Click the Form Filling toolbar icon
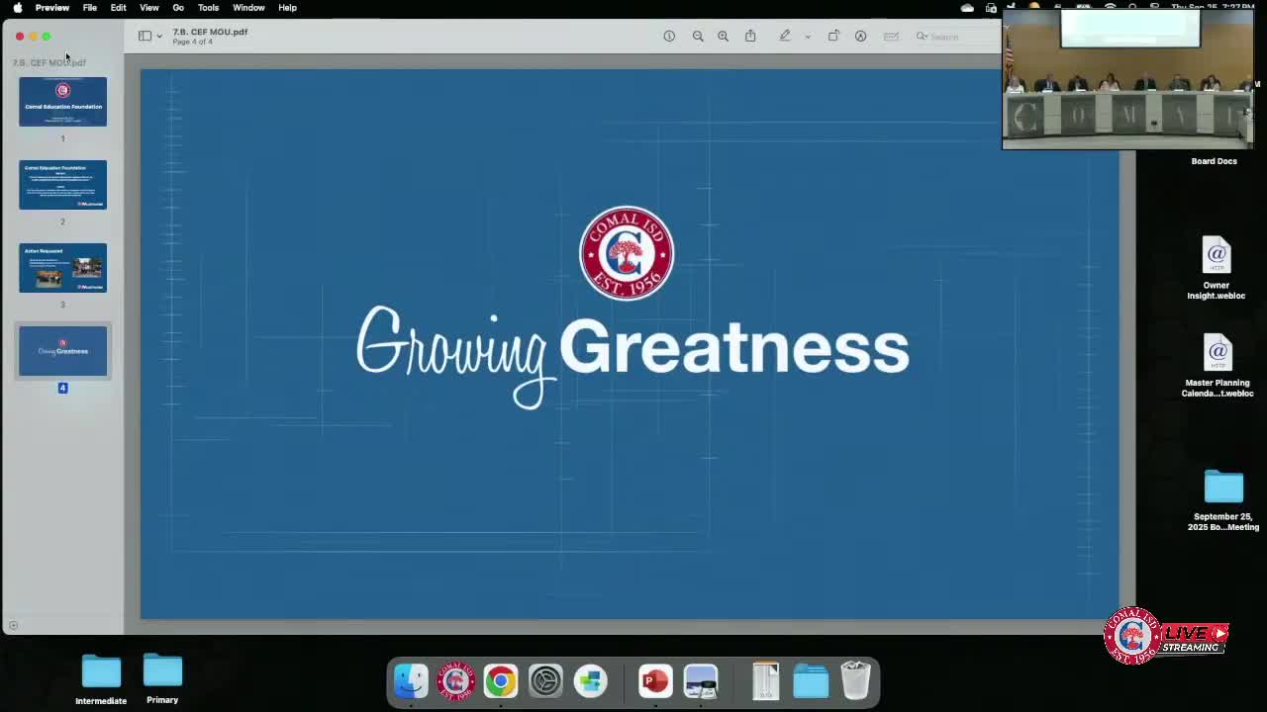The width and height of the screenshot is (1267, 712). [x=891, y=37]
